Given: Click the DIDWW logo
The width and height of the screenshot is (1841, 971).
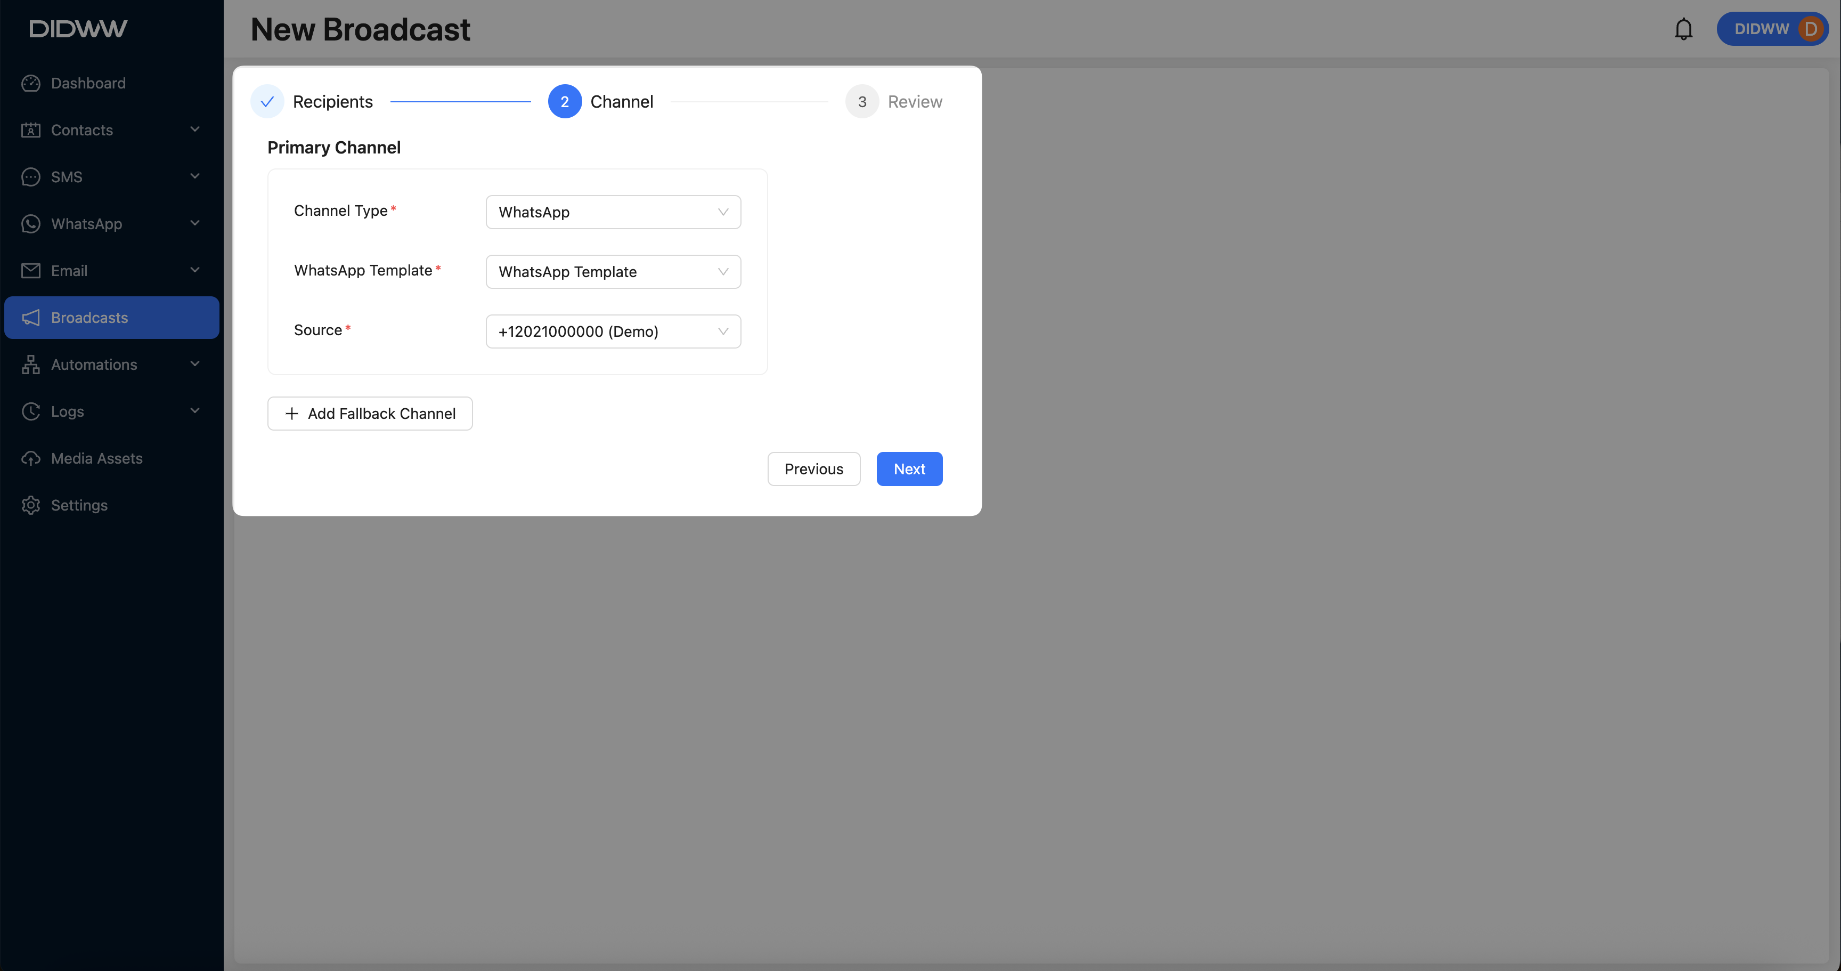Looking at the screenshot, I should pos(79,29).
